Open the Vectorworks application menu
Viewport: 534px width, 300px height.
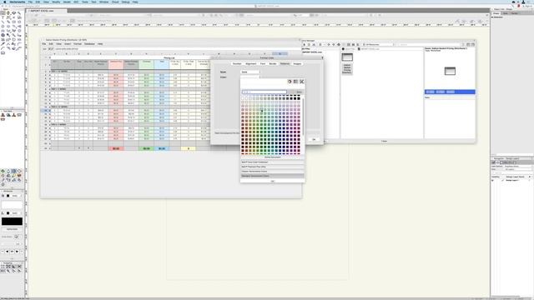click(x=18, y=2)
